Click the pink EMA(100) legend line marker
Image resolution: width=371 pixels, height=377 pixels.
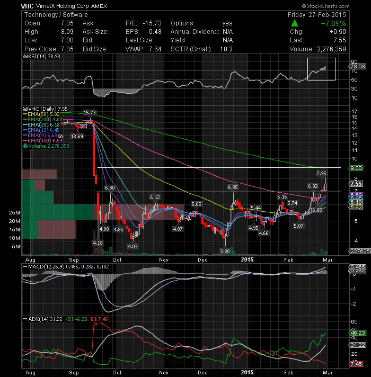[25, 141]
